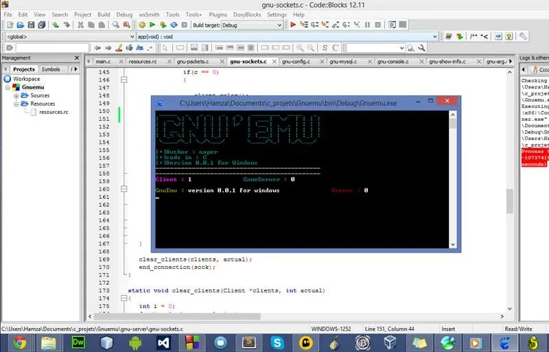549x352 pixels.
Task: Open the Debug menu
Action: pos(124,14)
